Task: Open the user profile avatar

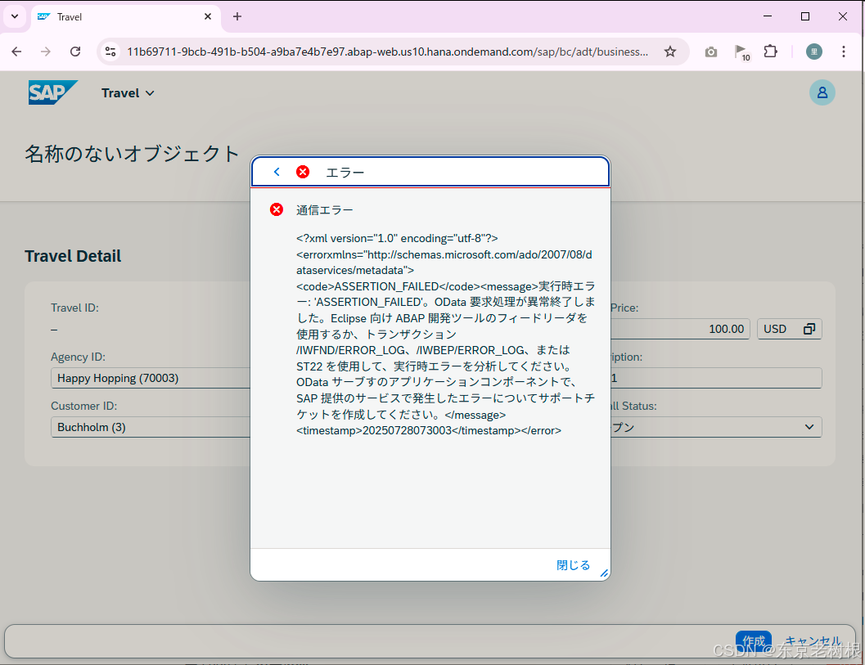Action: [x=822, y=92]
